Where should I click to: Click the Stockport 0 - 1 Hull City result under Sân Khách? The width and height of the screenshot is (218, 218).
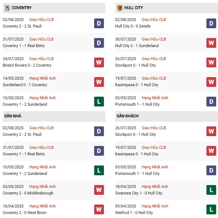(x=136, y=134)
